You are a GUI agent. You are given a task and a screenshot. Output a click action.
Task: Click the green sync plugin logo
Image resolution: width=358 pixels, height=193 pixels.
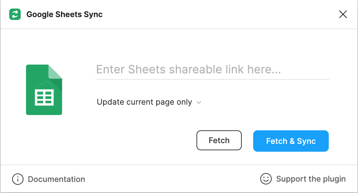coord(15,15)
